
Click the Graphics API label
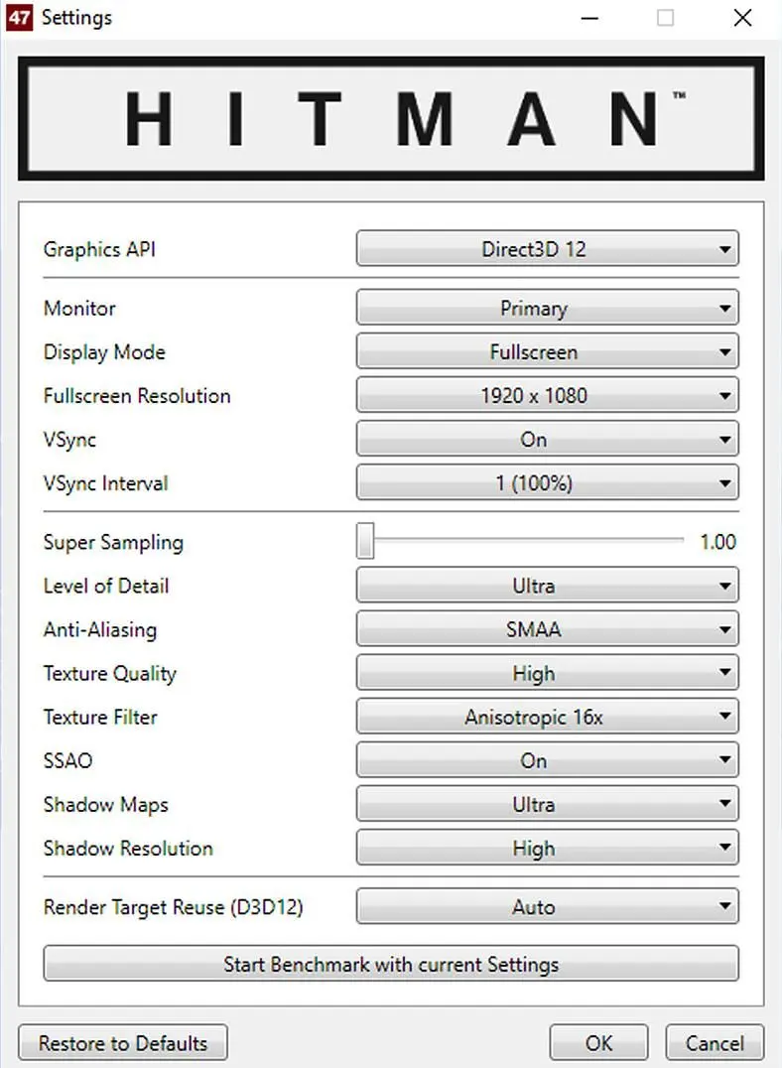99,249
